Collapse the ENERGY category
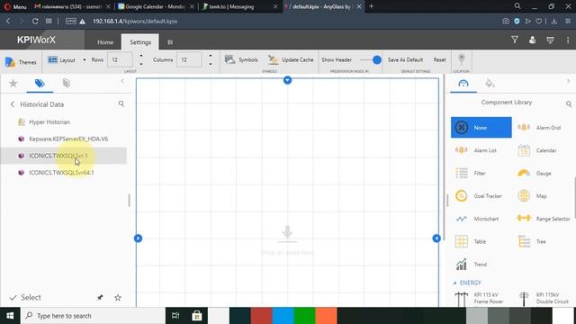The height and width of the screenshot is (324, 576). (x=454, y=283)
